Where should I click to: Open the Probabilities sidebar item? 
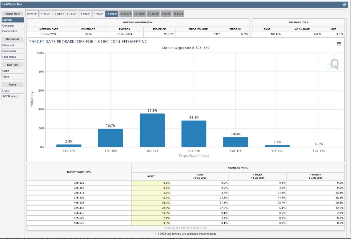click(12, 31)
